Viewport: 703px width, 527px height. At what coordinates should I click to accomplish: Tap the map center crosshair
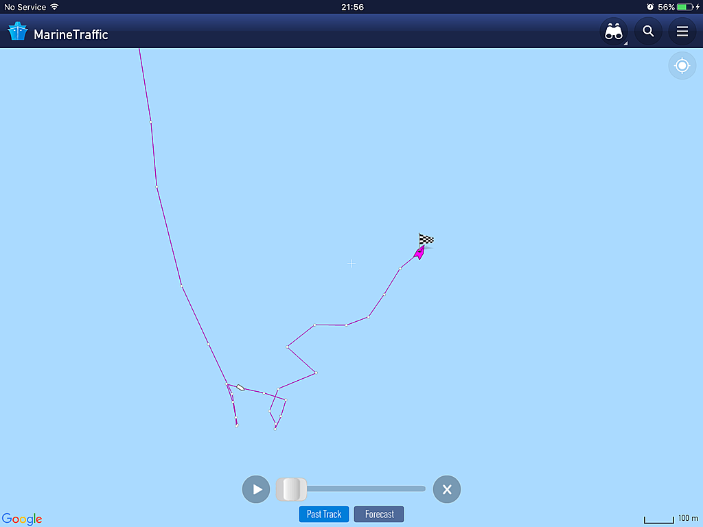(351, 263)
